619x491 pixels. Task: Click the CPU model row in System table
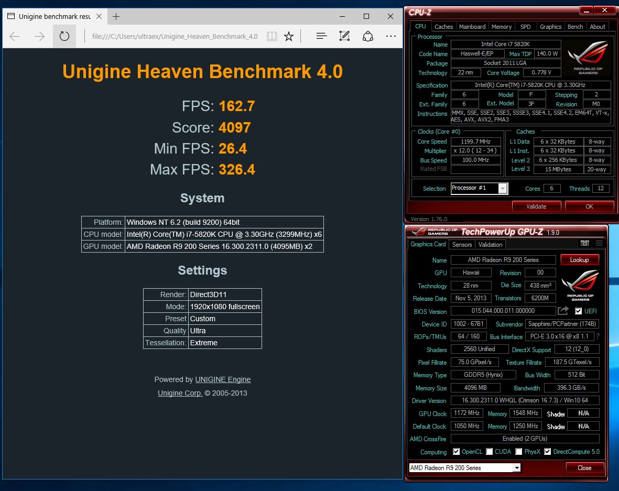click(202, 234)
